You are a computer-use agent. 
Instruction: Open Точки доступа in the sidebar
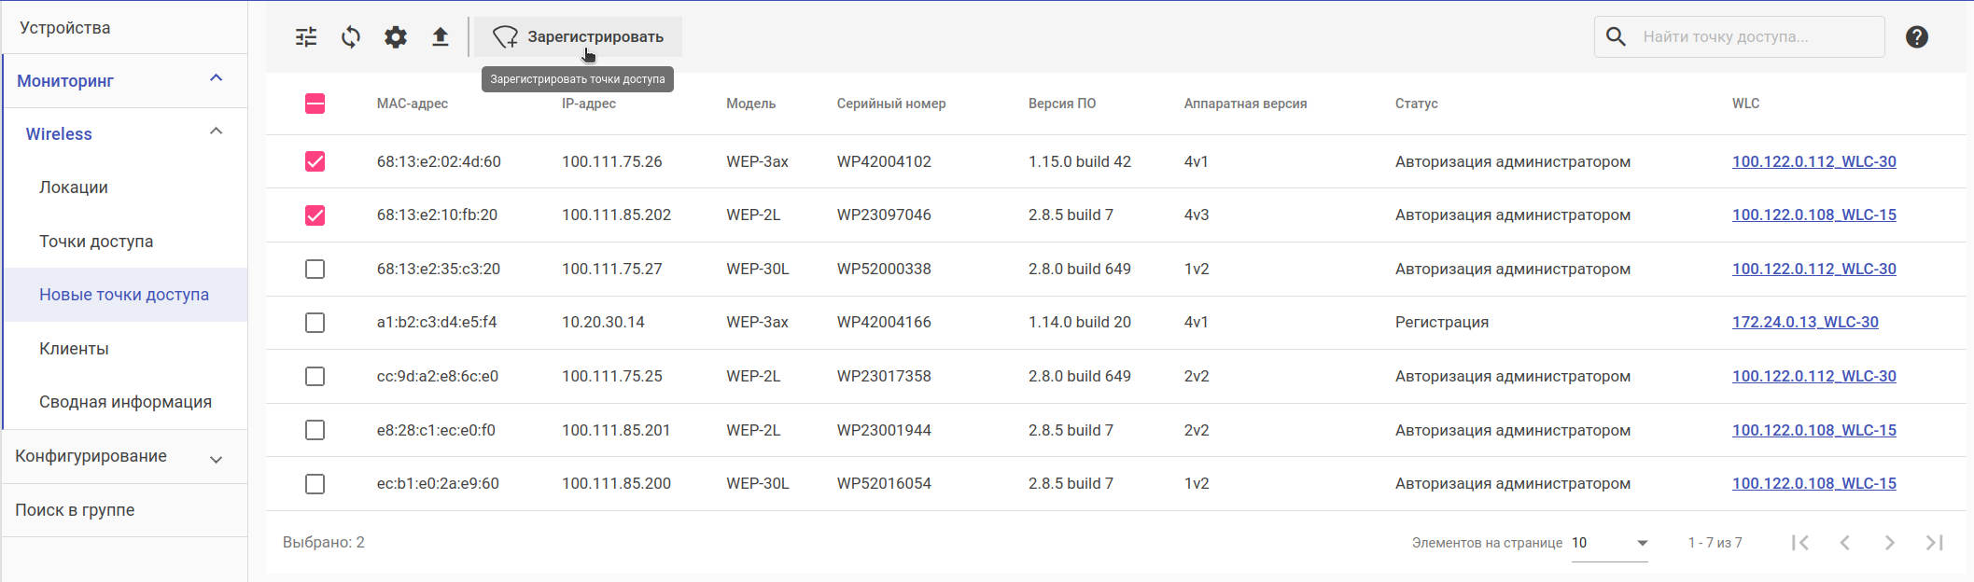96,242
